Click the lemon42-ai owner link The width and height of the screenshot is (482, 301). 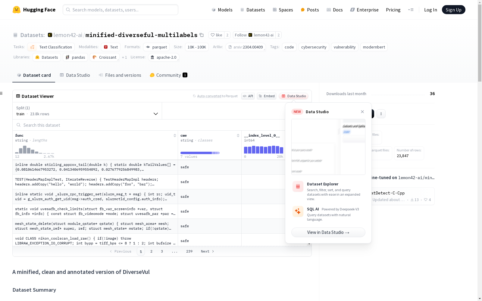pyautogui.click(x=68, y=35)
